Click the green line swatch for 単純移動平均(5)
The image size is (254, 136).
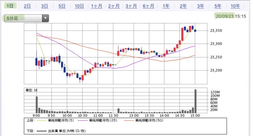pos(41,121)
